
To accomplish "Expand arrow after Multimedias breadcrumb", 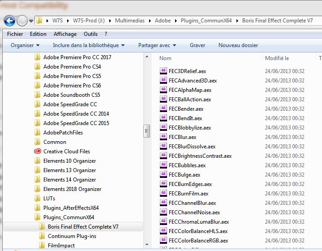I will (150, 21).
